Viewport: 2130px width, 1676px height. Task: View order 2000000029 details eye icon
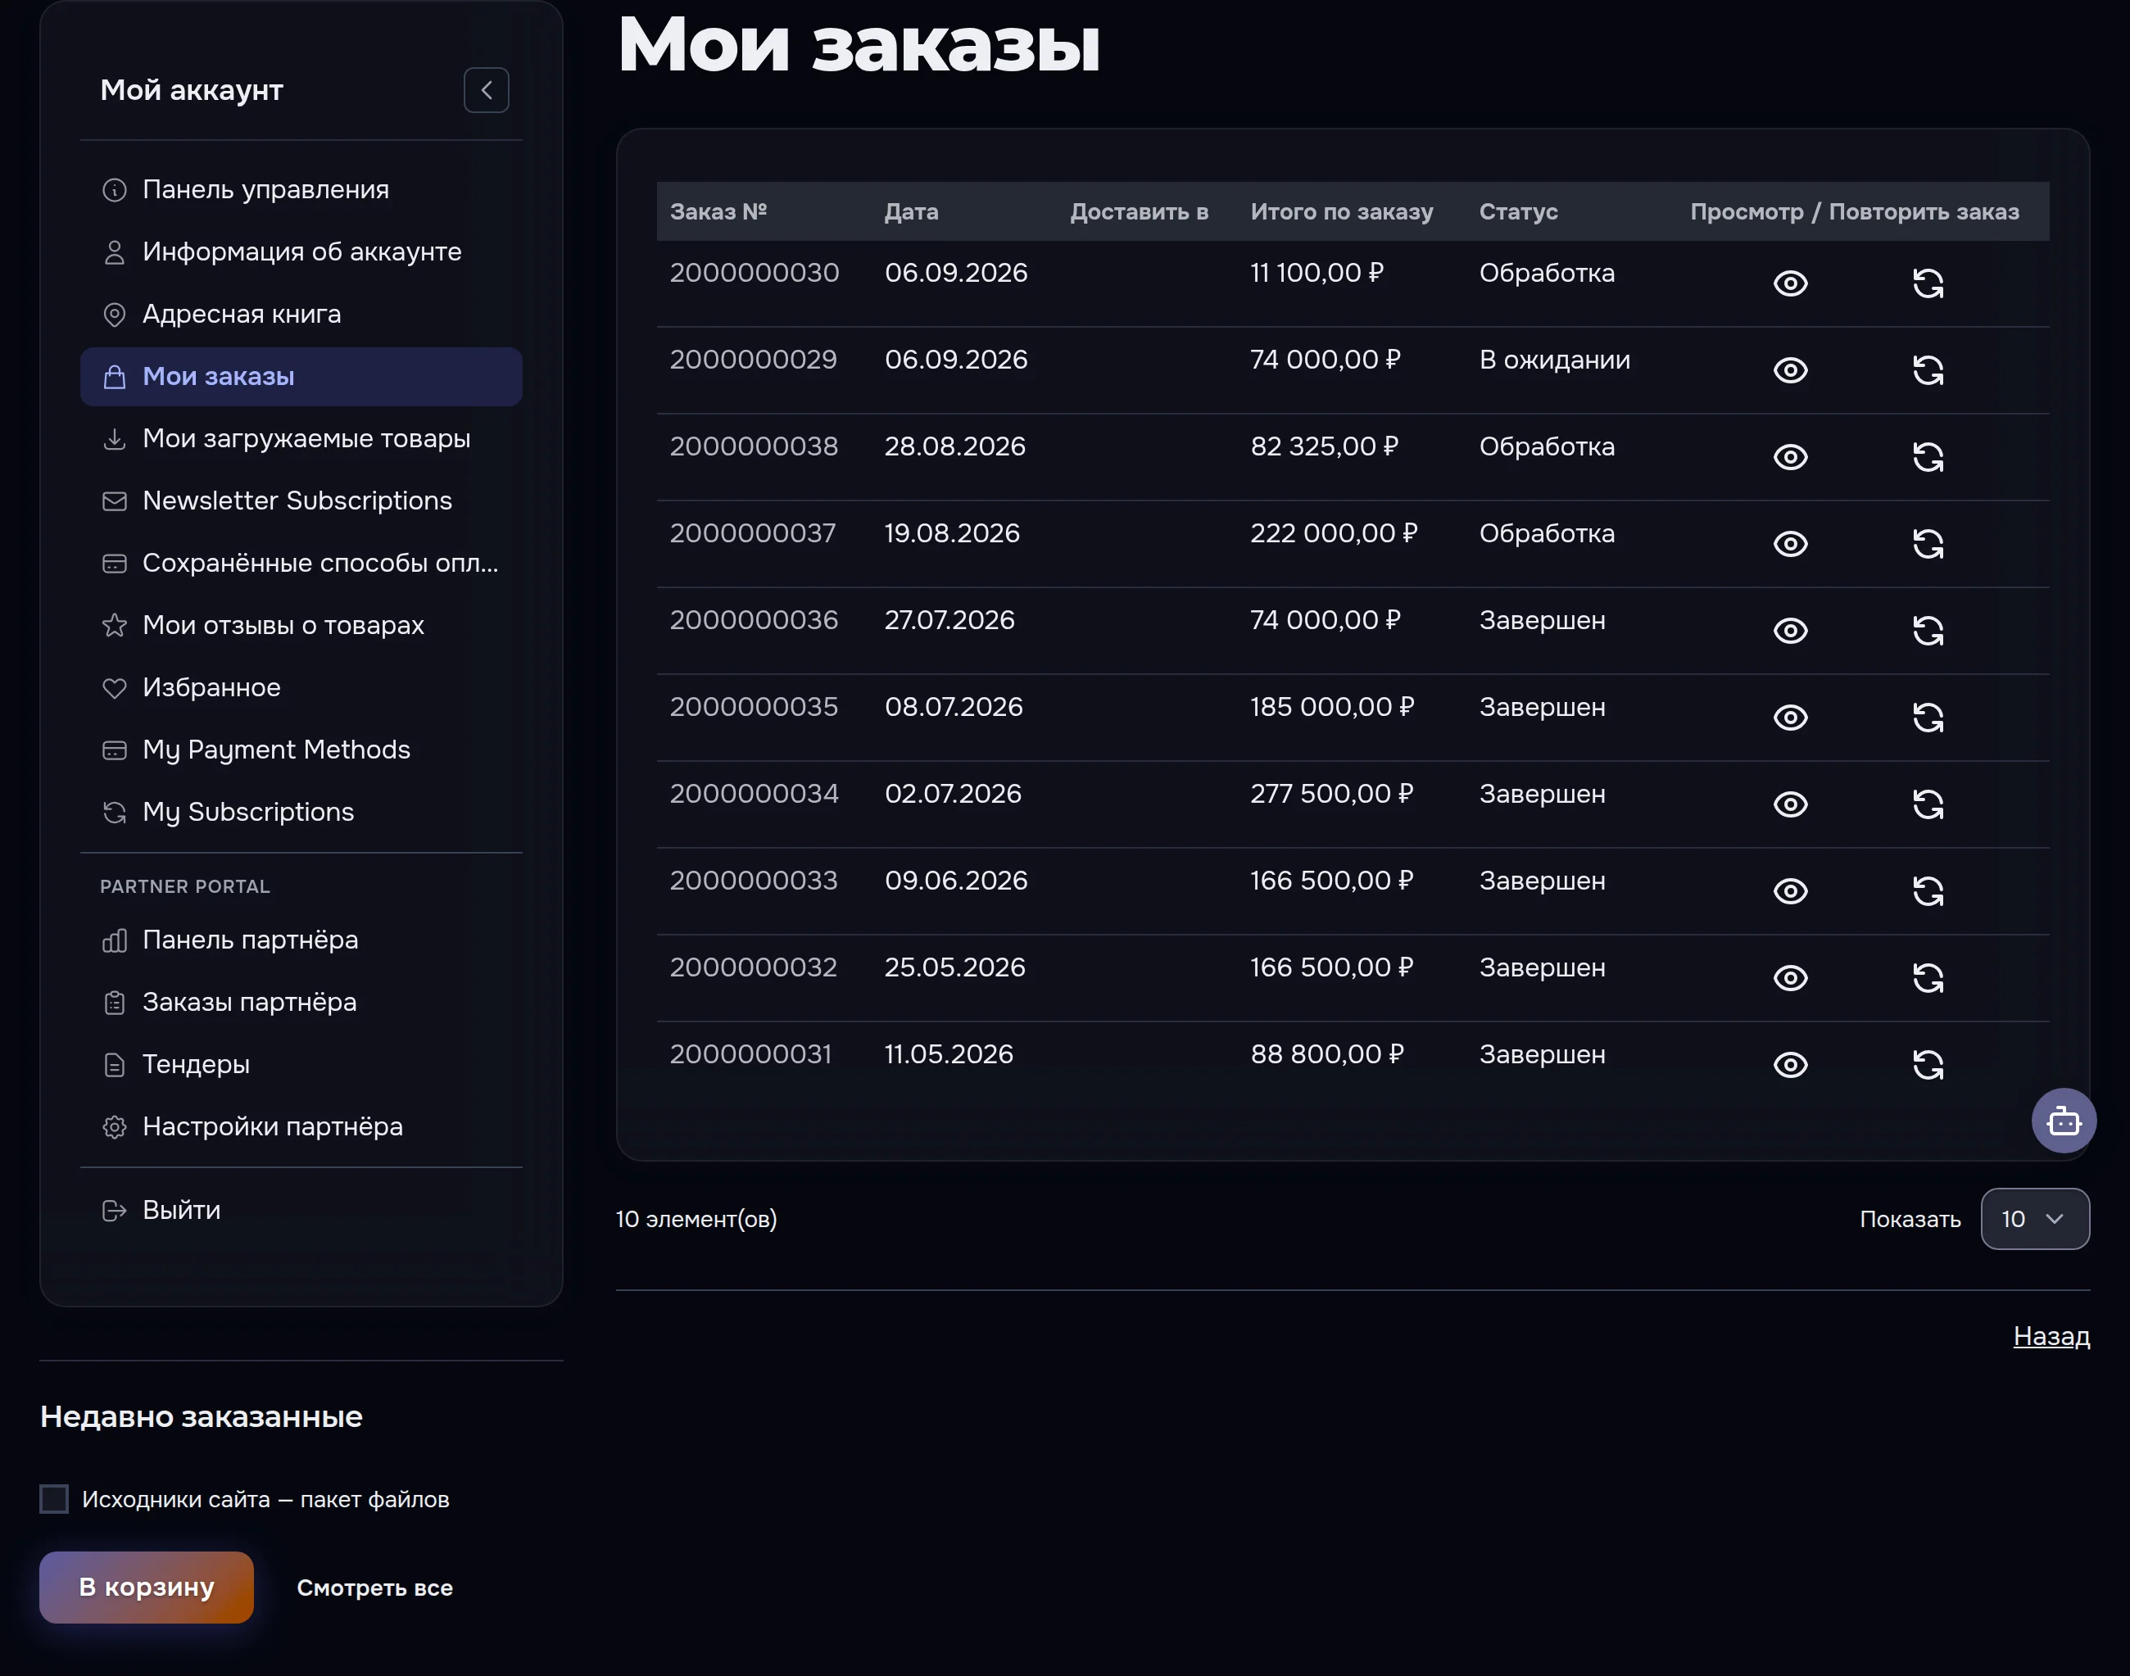(1791, 370)
